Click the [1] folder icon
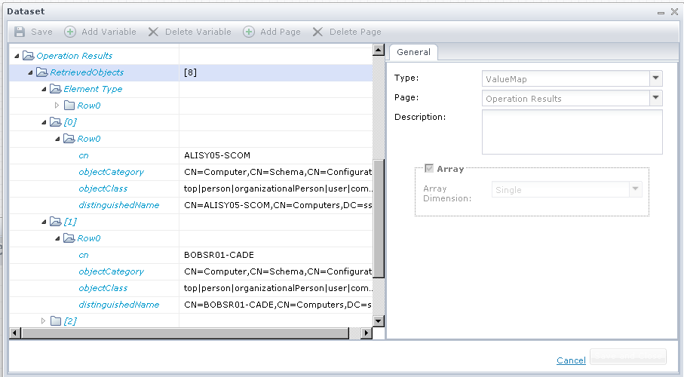The width and height of the screenshot is (684, 377). (55, 222)
